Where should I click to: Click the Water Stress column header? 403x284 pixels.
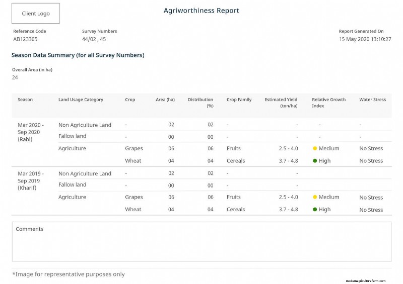[x=372, y=100]
